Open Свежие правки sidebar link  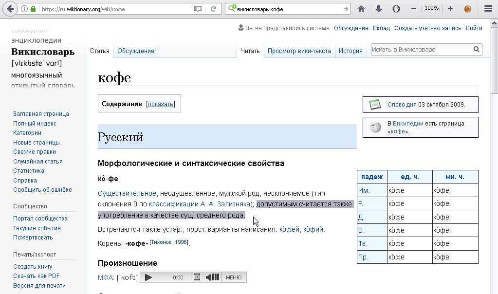[x=34, y=152]
